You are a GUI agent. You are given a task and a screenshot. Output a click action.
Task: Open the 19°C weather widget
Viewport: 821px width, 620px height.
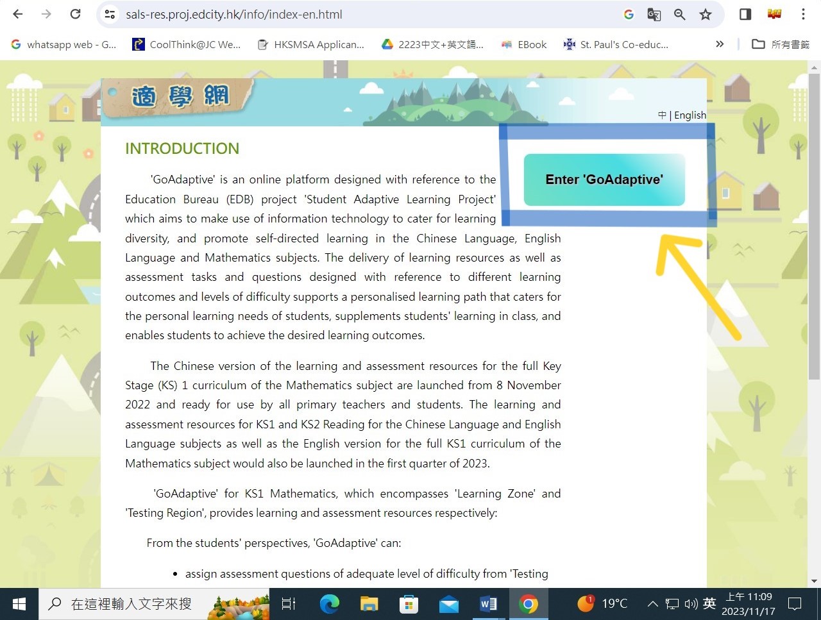[602, 603]
